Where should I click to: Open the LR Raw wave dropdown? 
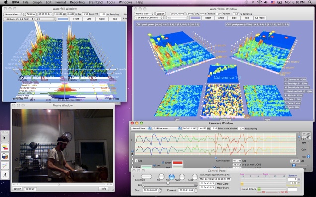(x=166, y=128)
